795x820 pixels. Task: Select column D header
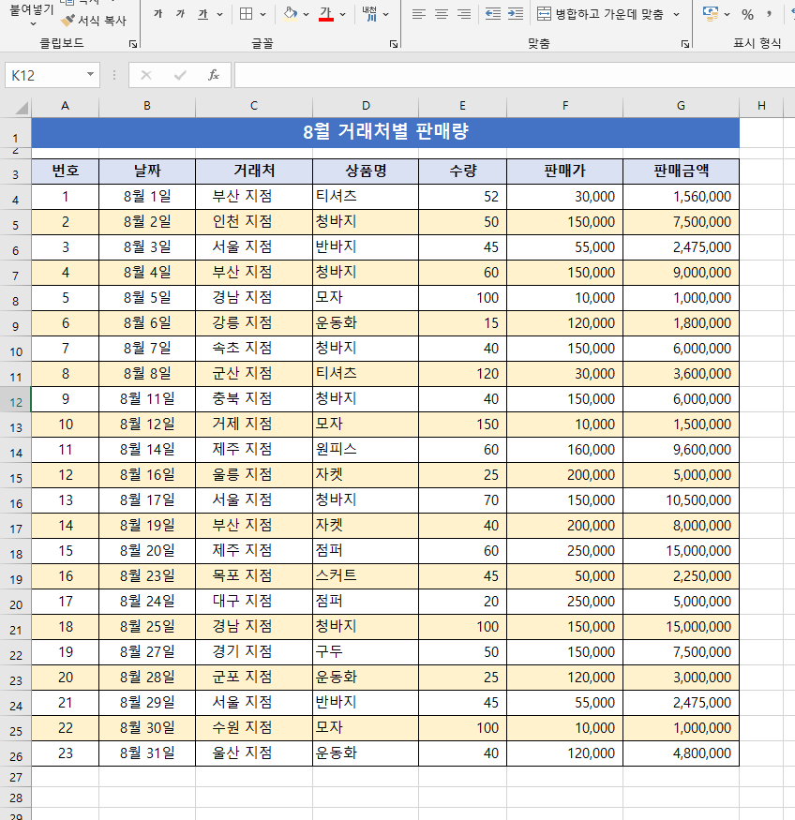tap(366, 106)
